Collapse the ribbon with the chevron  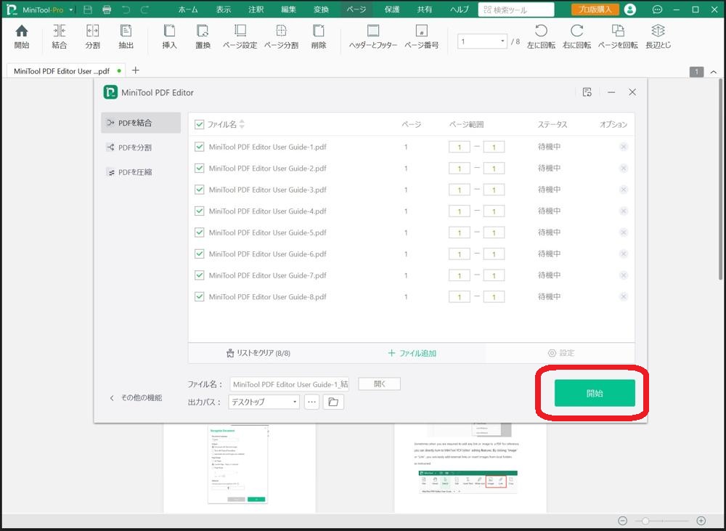pyautogui.click(x=713, y=72)
